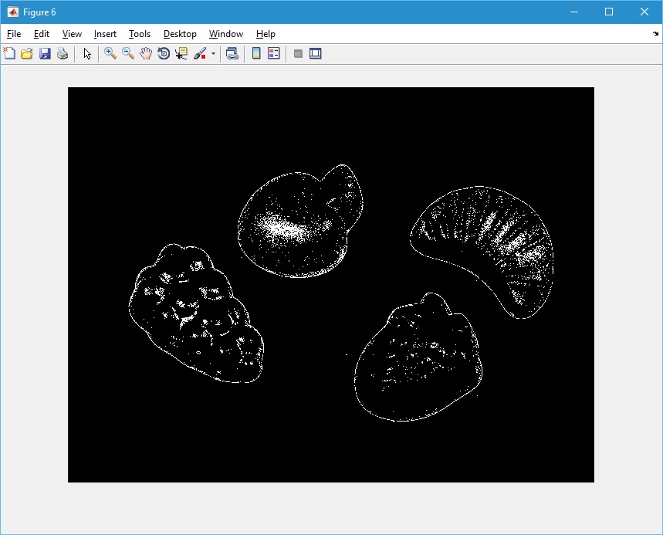Click the Link Plot icon
Image resolution: width=663 pixels, height=535 pixels.
tap(232, 53)
